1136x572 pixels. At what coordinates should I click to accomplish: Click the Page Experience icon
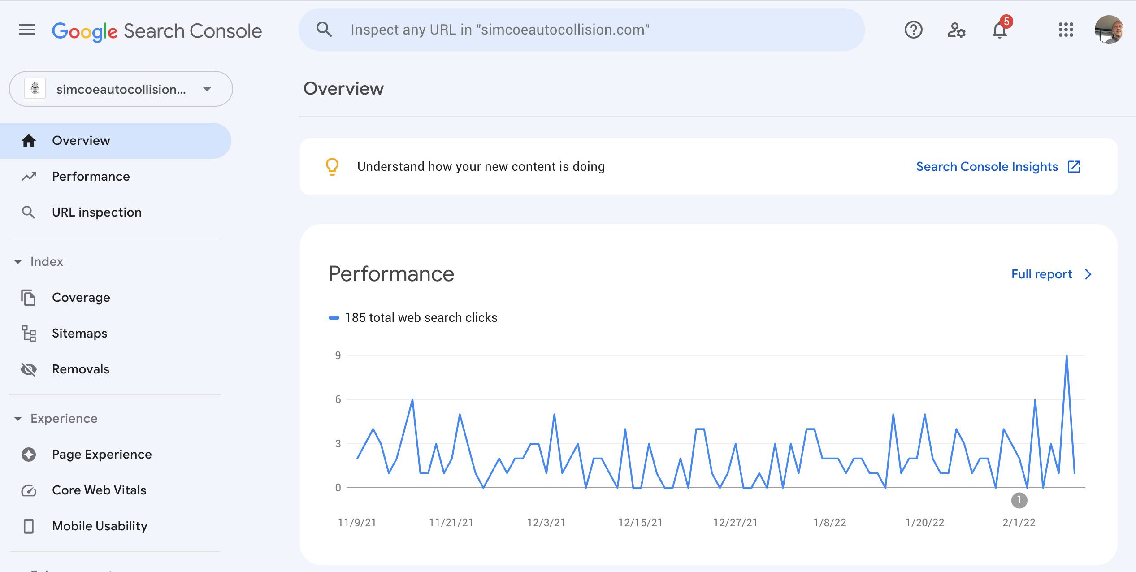(x=29, y=454)
